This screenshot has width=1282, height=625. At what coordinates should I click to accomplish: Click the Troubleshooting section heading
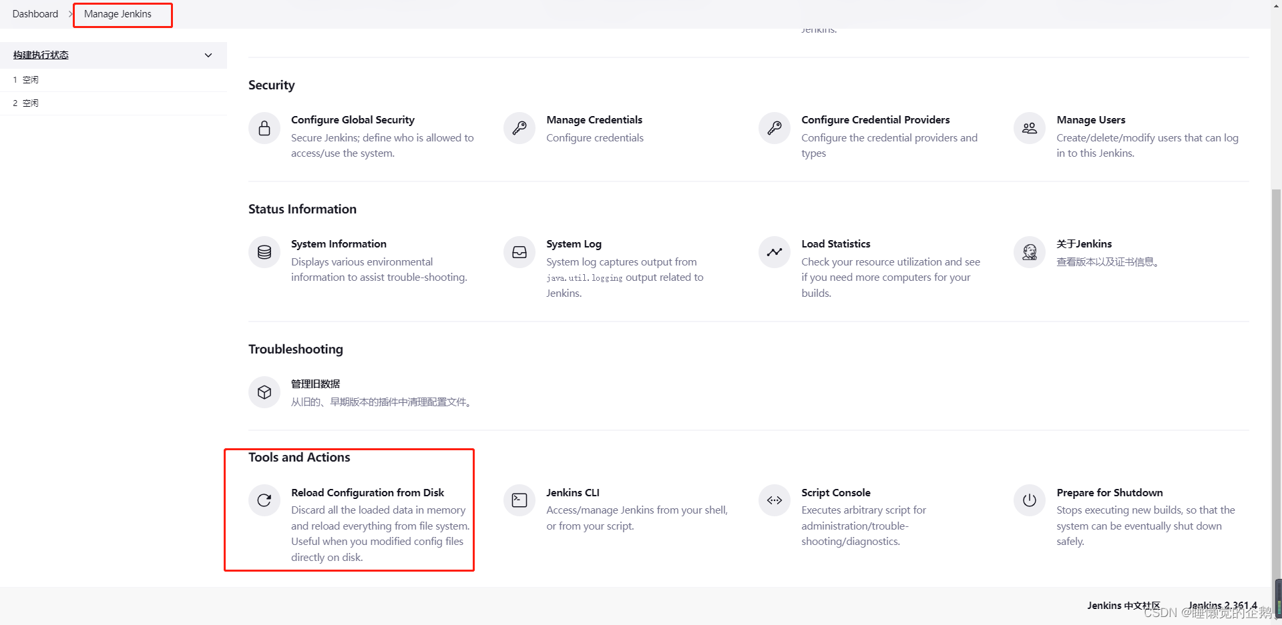pos(296,350)
